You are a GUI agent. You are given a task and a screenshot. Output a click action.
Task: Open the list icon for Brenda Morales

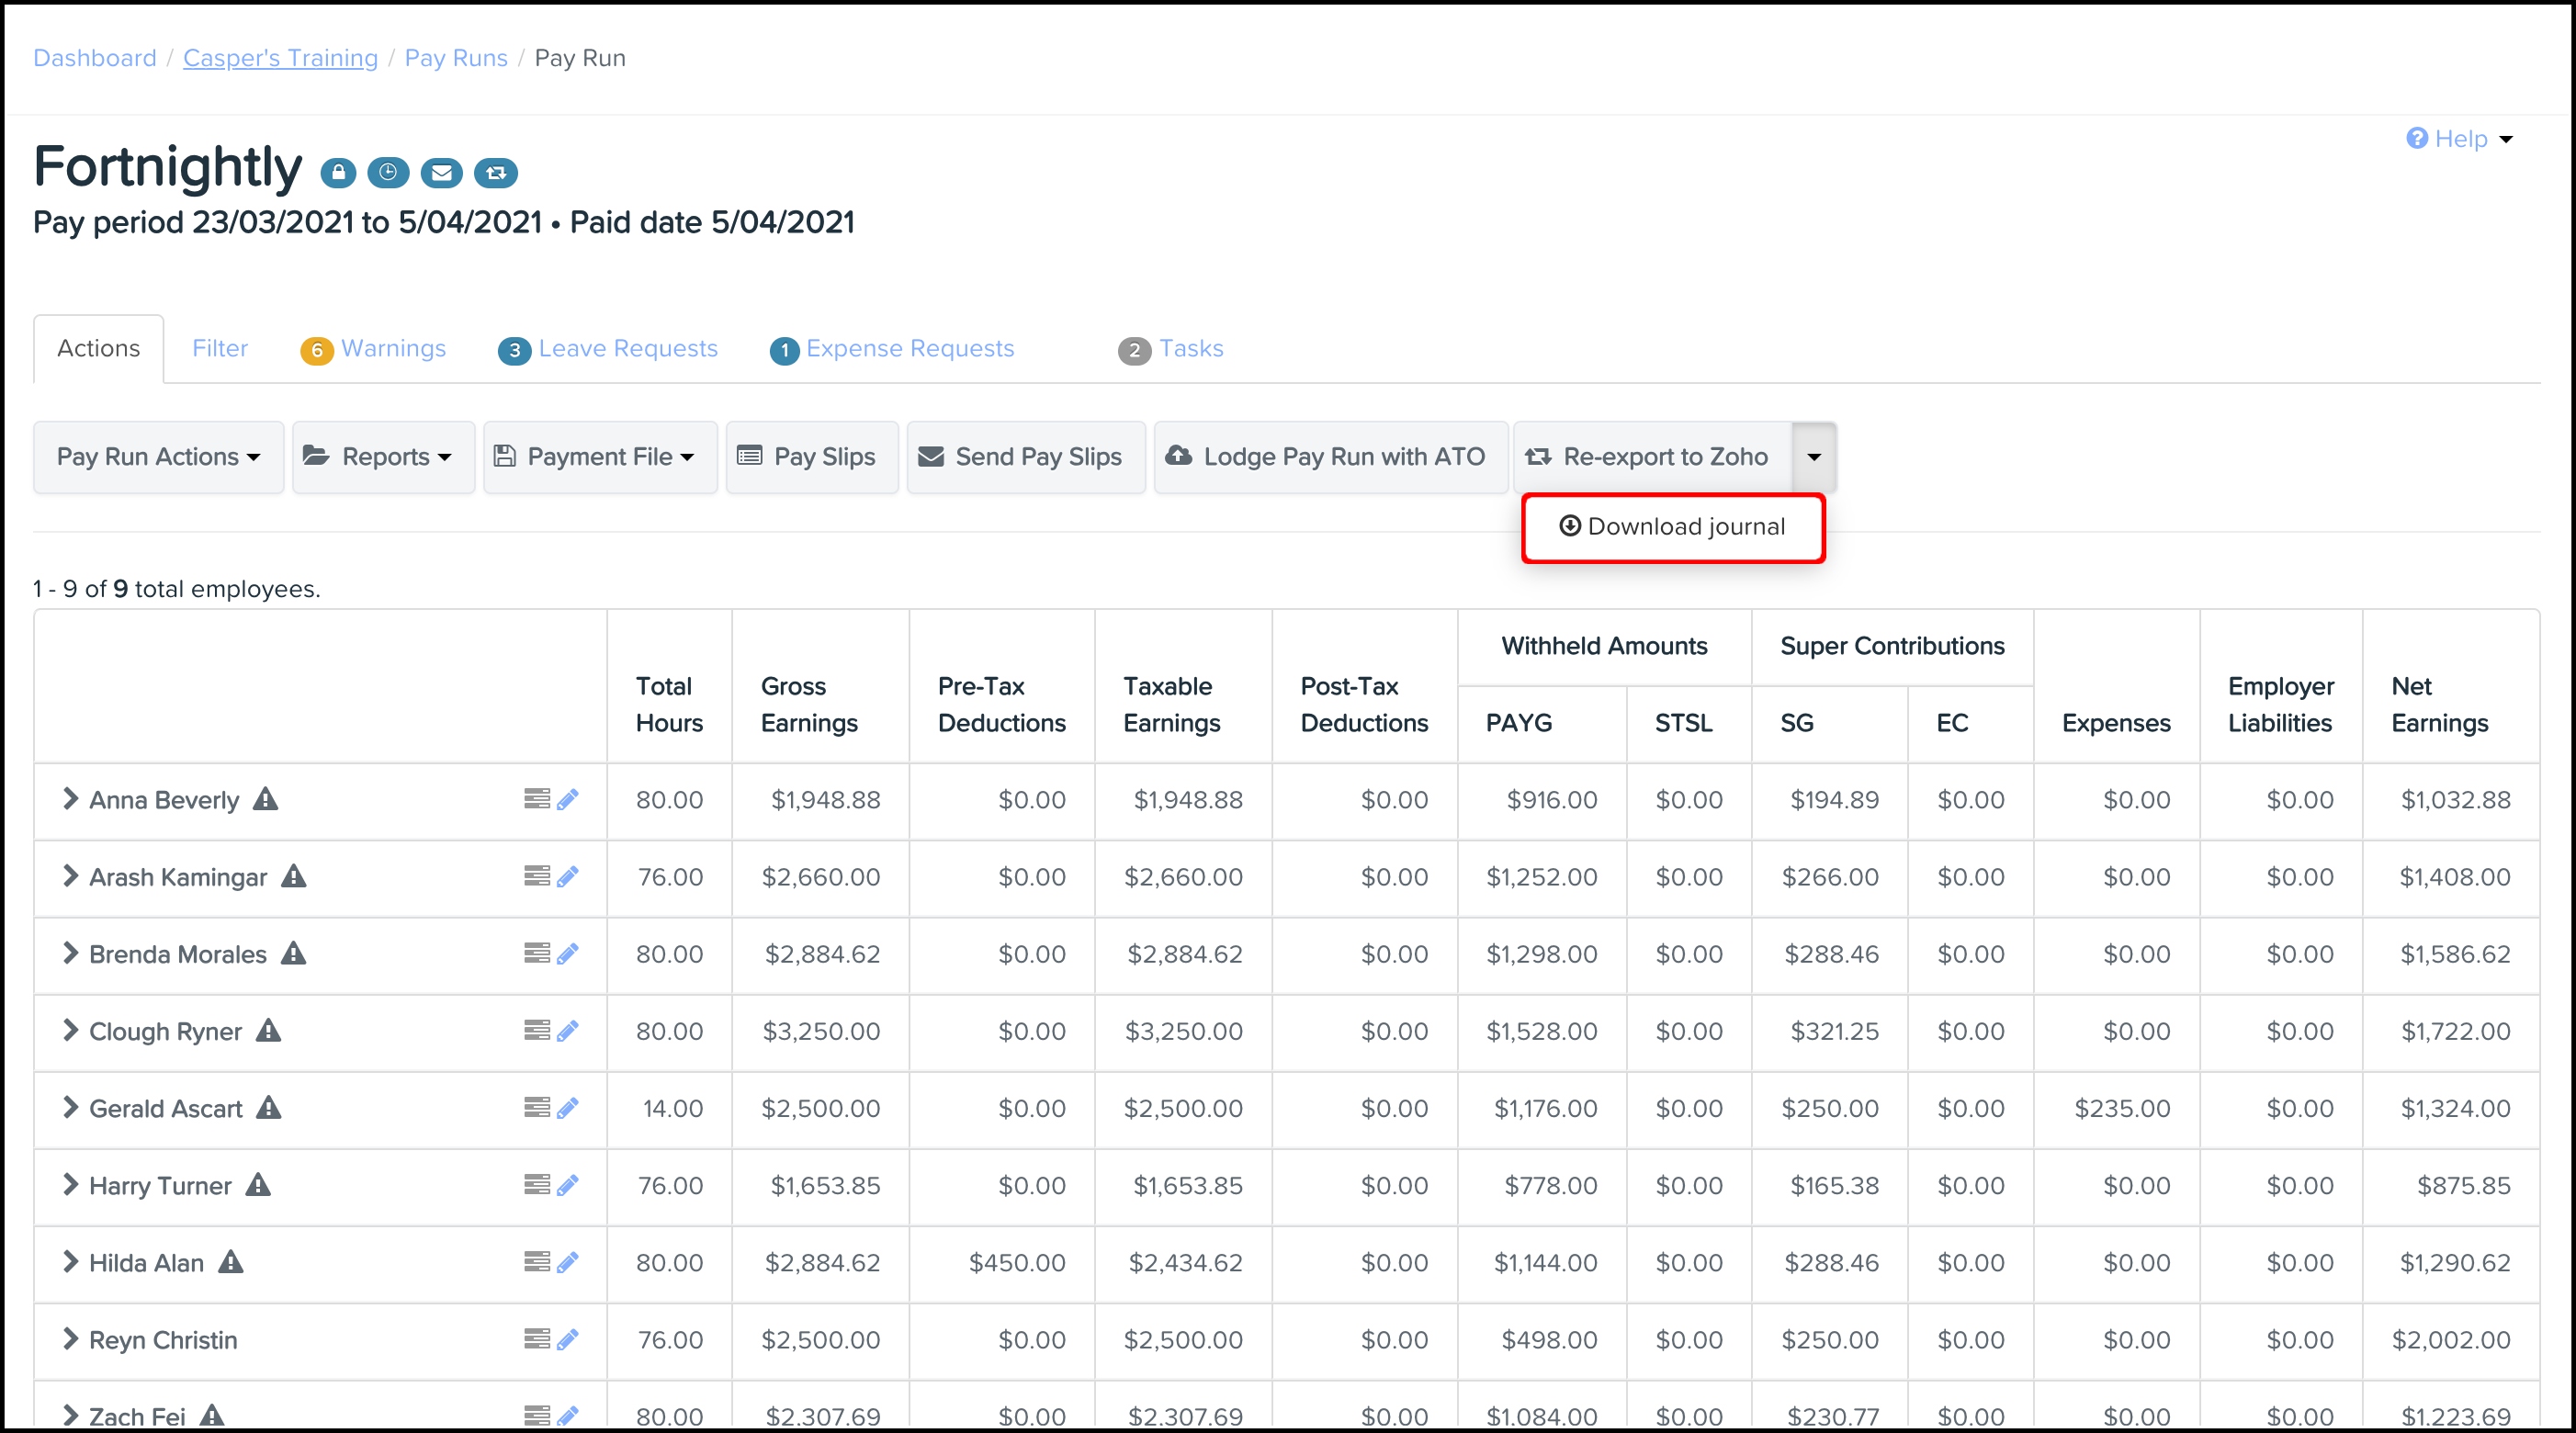537,953
